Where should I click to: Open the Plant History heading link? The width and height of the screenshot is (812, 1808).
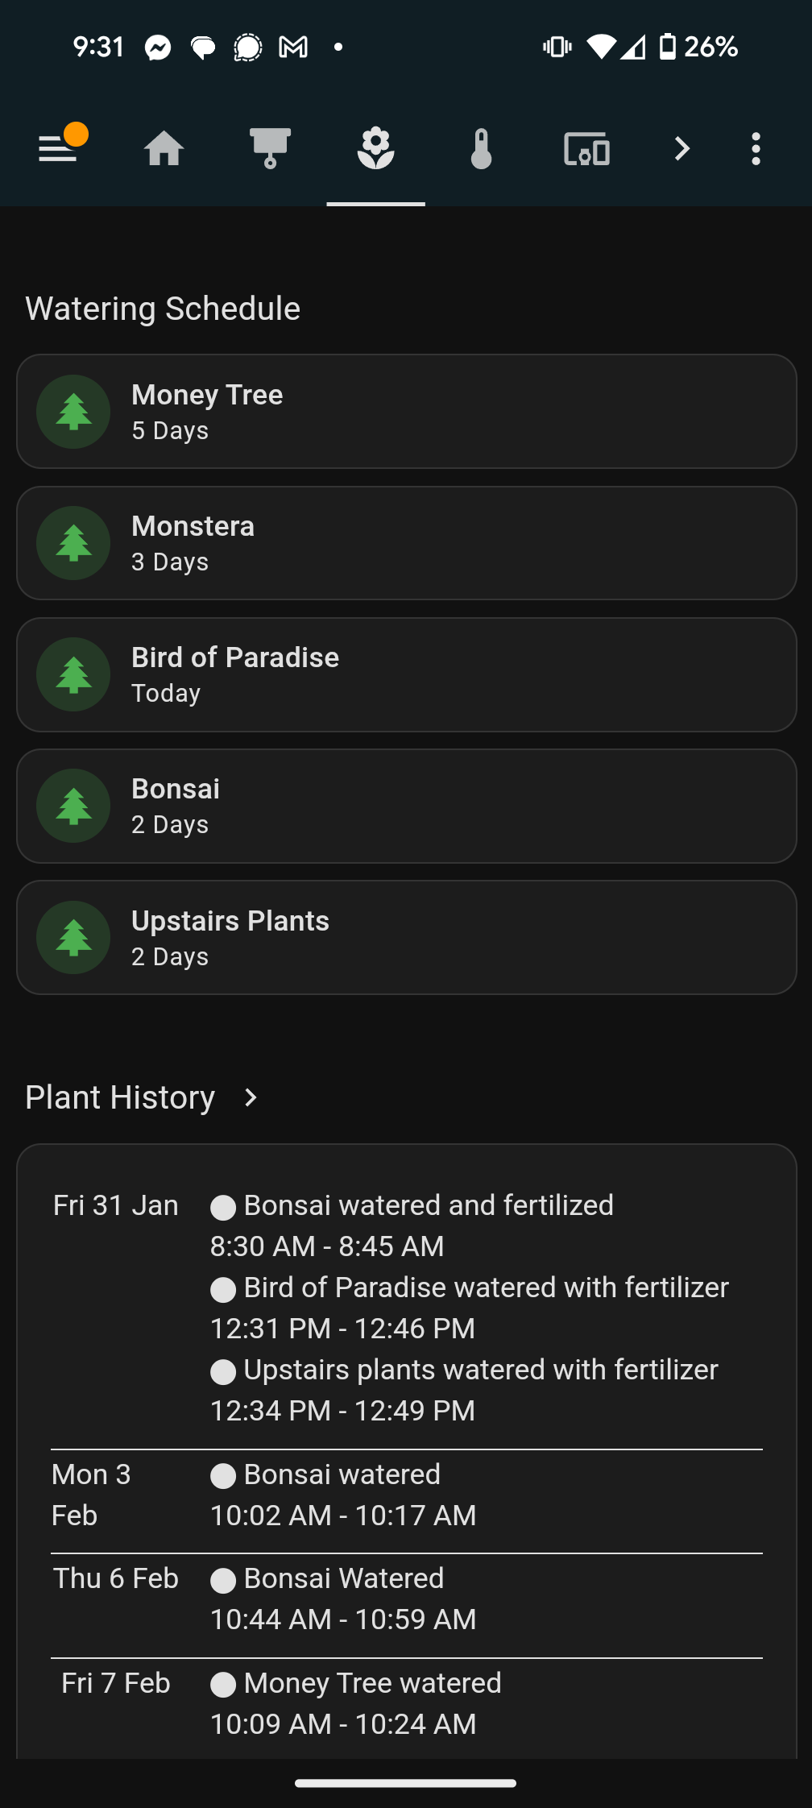120,1097
